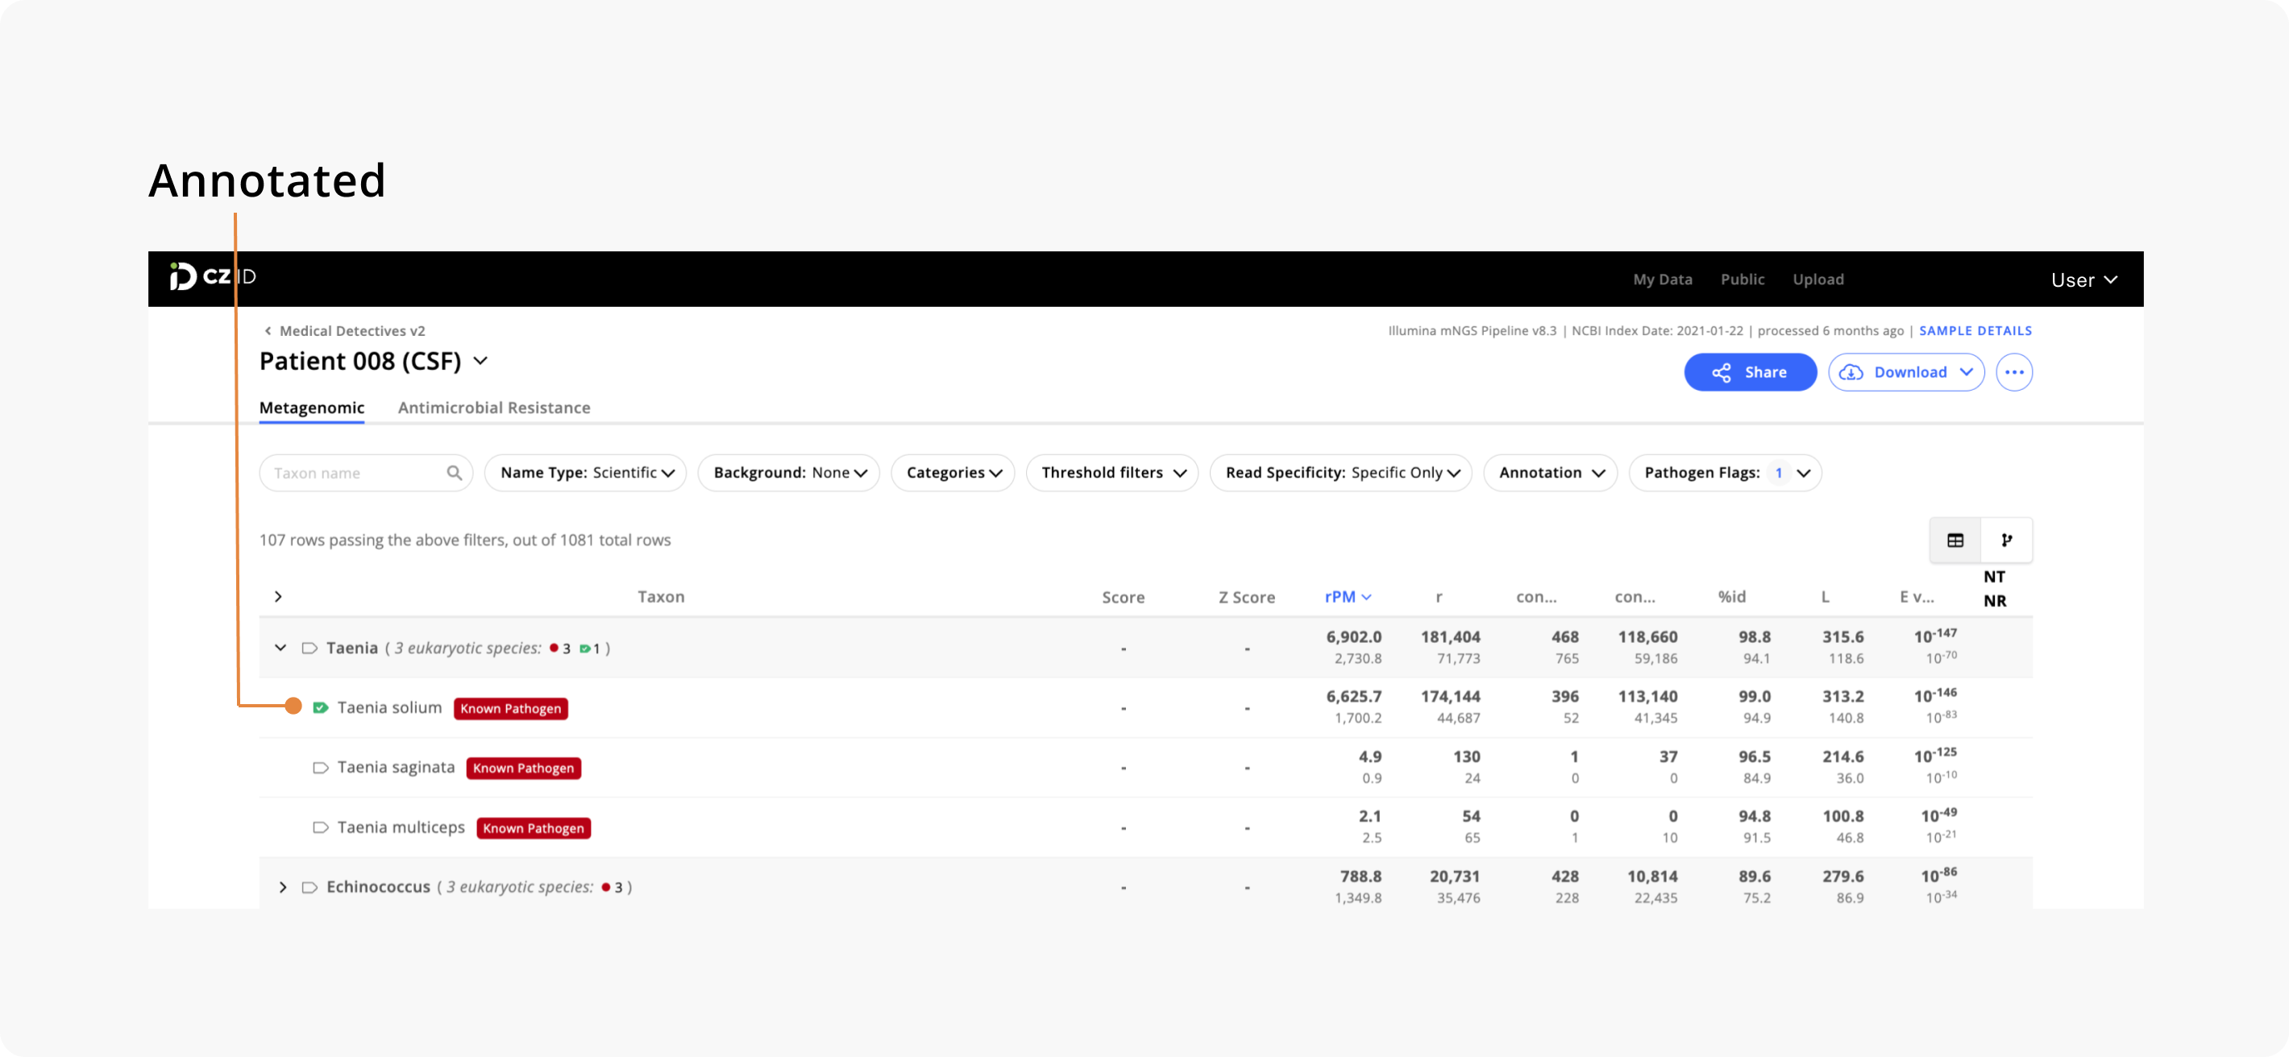
Task: Open the Annotation filter dropdown
Action: [1550, 473]
